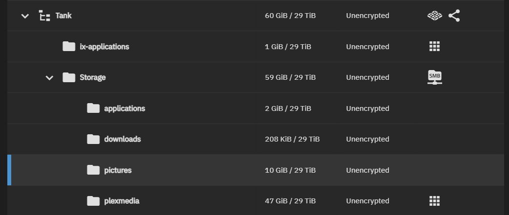509x215 pixels.
Task: Select the ix-applications dataset row
Action: pos(104,47)
